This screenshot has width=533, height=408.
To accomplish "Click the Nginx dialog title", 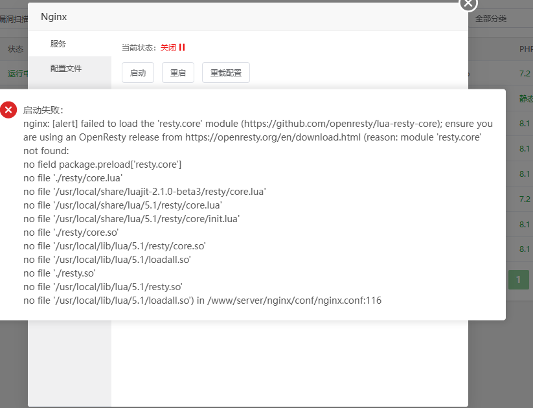I will (54, 17).
